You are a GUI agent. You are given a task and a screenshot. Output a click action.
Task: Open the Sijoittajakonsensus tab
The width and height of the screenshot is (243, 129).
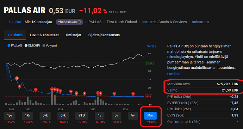pos(104,35)
